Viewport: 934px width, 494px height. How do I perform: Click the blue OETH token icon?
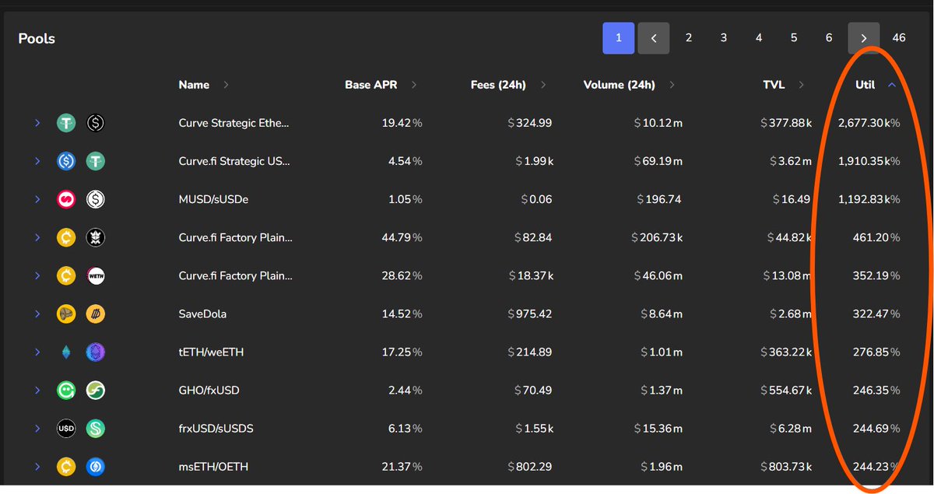[96, 466]
